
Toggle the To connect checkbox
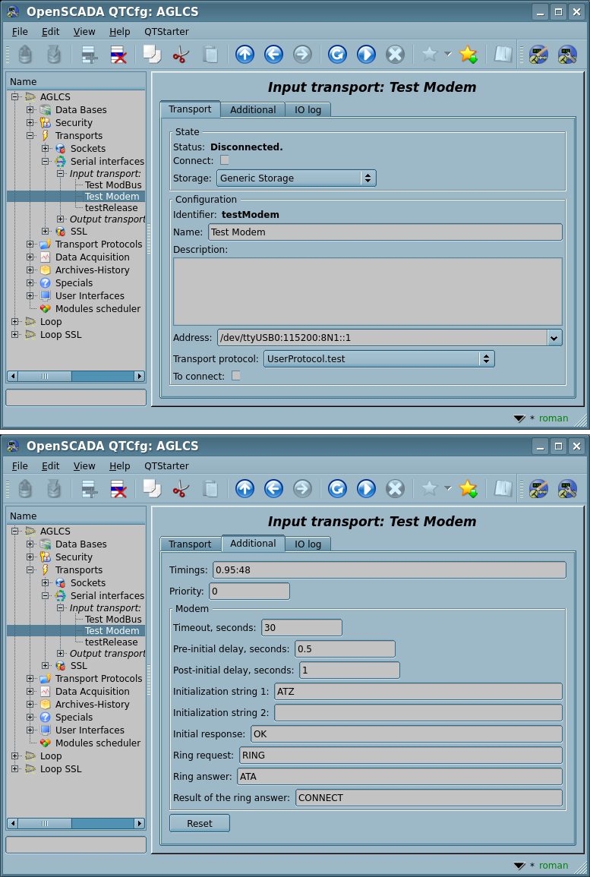tap(236, 376)
